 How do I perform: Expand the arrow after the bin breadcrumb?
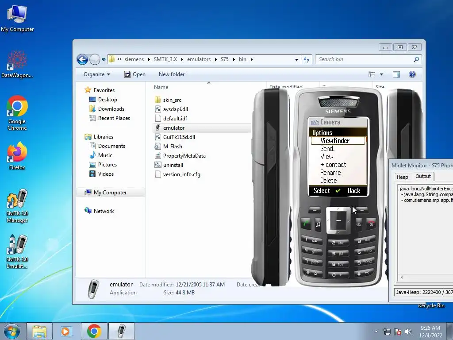(x=251, y=60)
